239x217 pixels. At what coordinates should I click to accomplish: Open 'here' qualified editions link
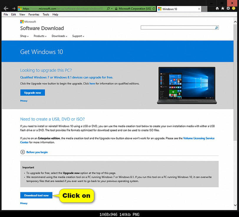tap(92, 83)
